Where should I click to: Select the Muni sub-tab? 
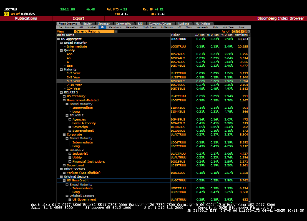click(x=189, y=27)
